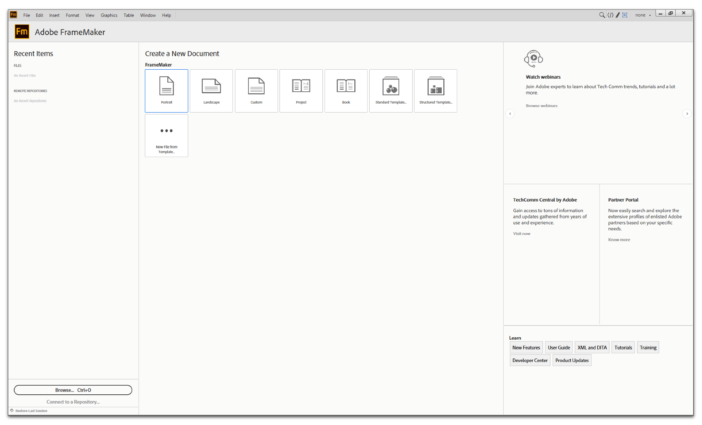Click 'No Recent Files' text
Screen dimensions: 702x425
(x=25, y=76)
